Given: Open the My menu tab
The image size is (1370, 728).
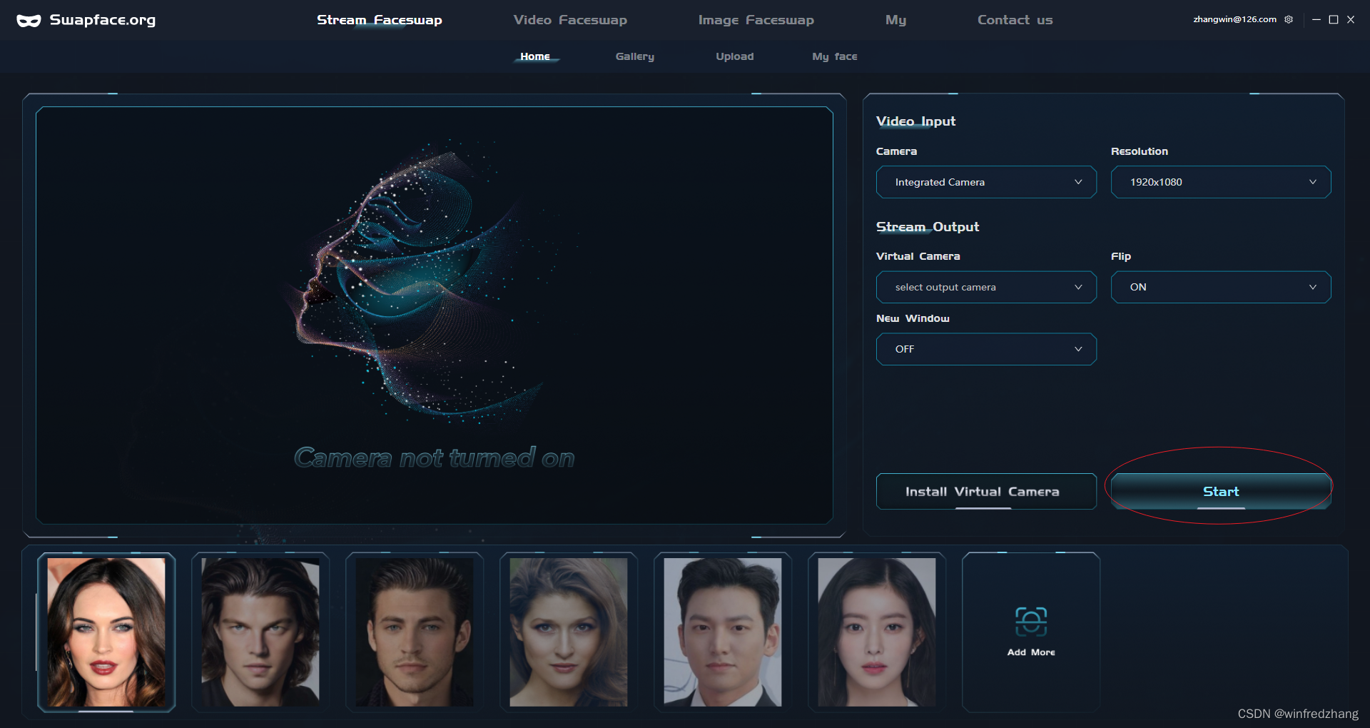Looking at the screenshot, I should pyautogui.click(x=895, y=20).
